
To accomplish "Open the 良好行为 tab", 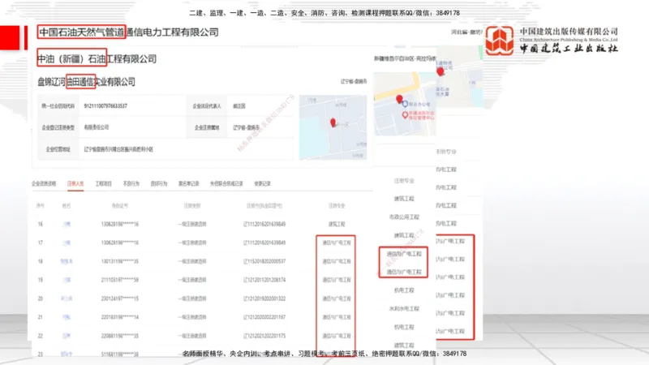I will (159, 183).
